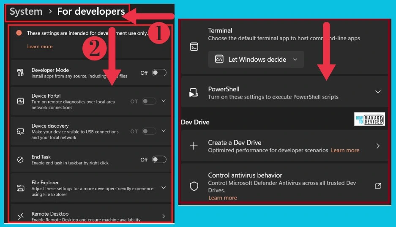Click the PowerShell script icon
The image size is (396, 227).
point(194,93)
